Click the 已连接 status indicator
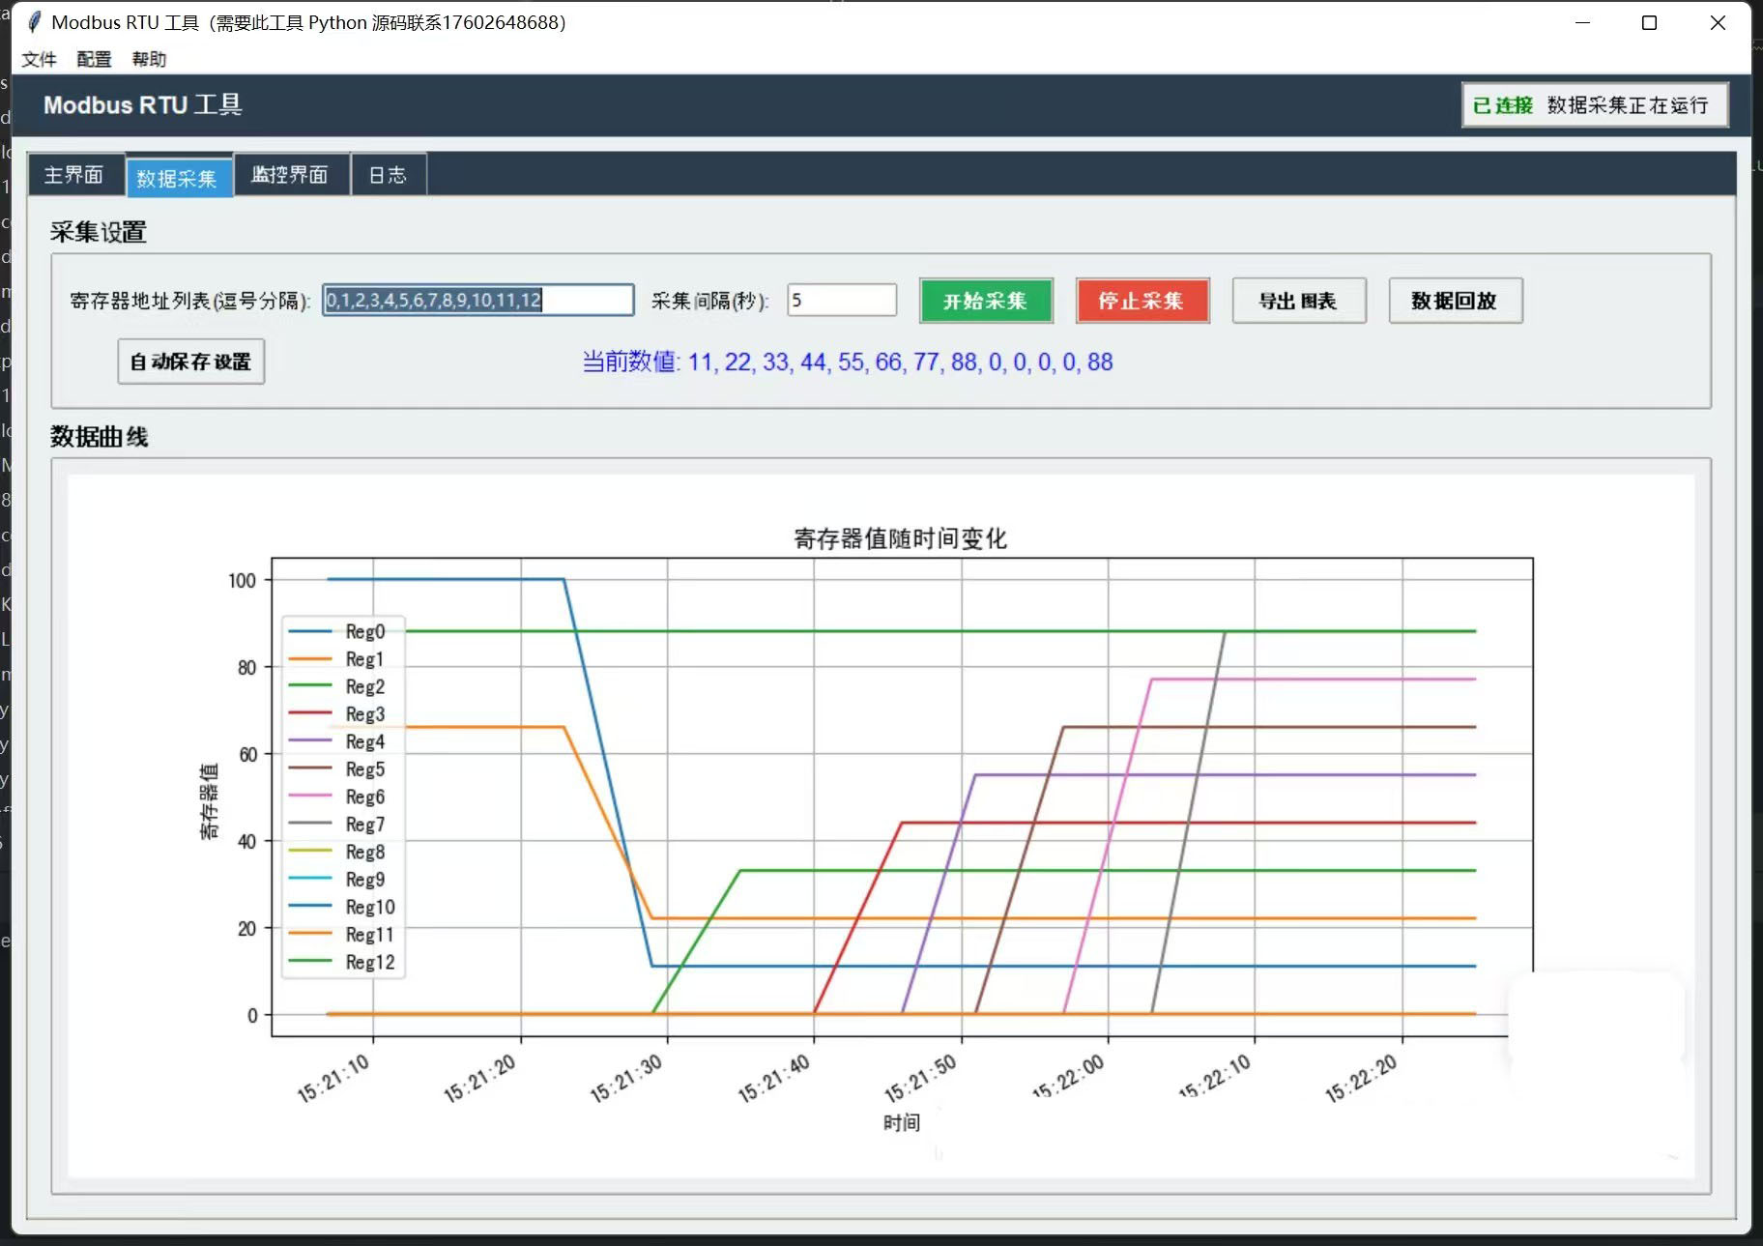 tap(1502, 105)
